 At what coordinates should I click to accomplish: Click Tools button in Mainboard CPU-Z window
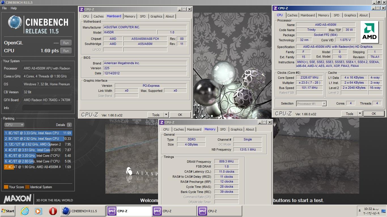click(156, 115)
